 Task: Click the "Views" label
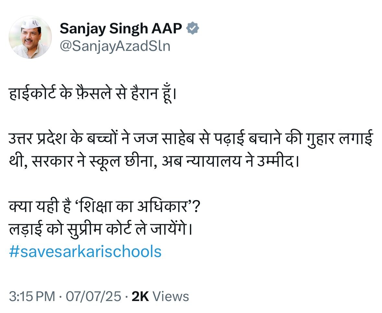pos(170,296)
